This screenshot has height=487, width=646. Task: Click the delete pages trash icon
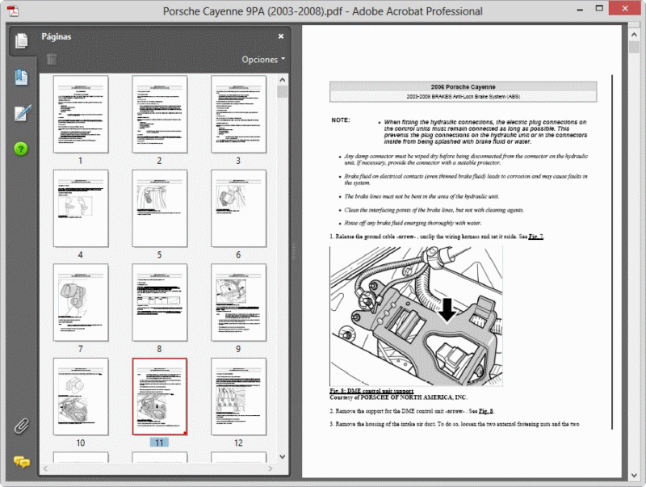(50, 58)
